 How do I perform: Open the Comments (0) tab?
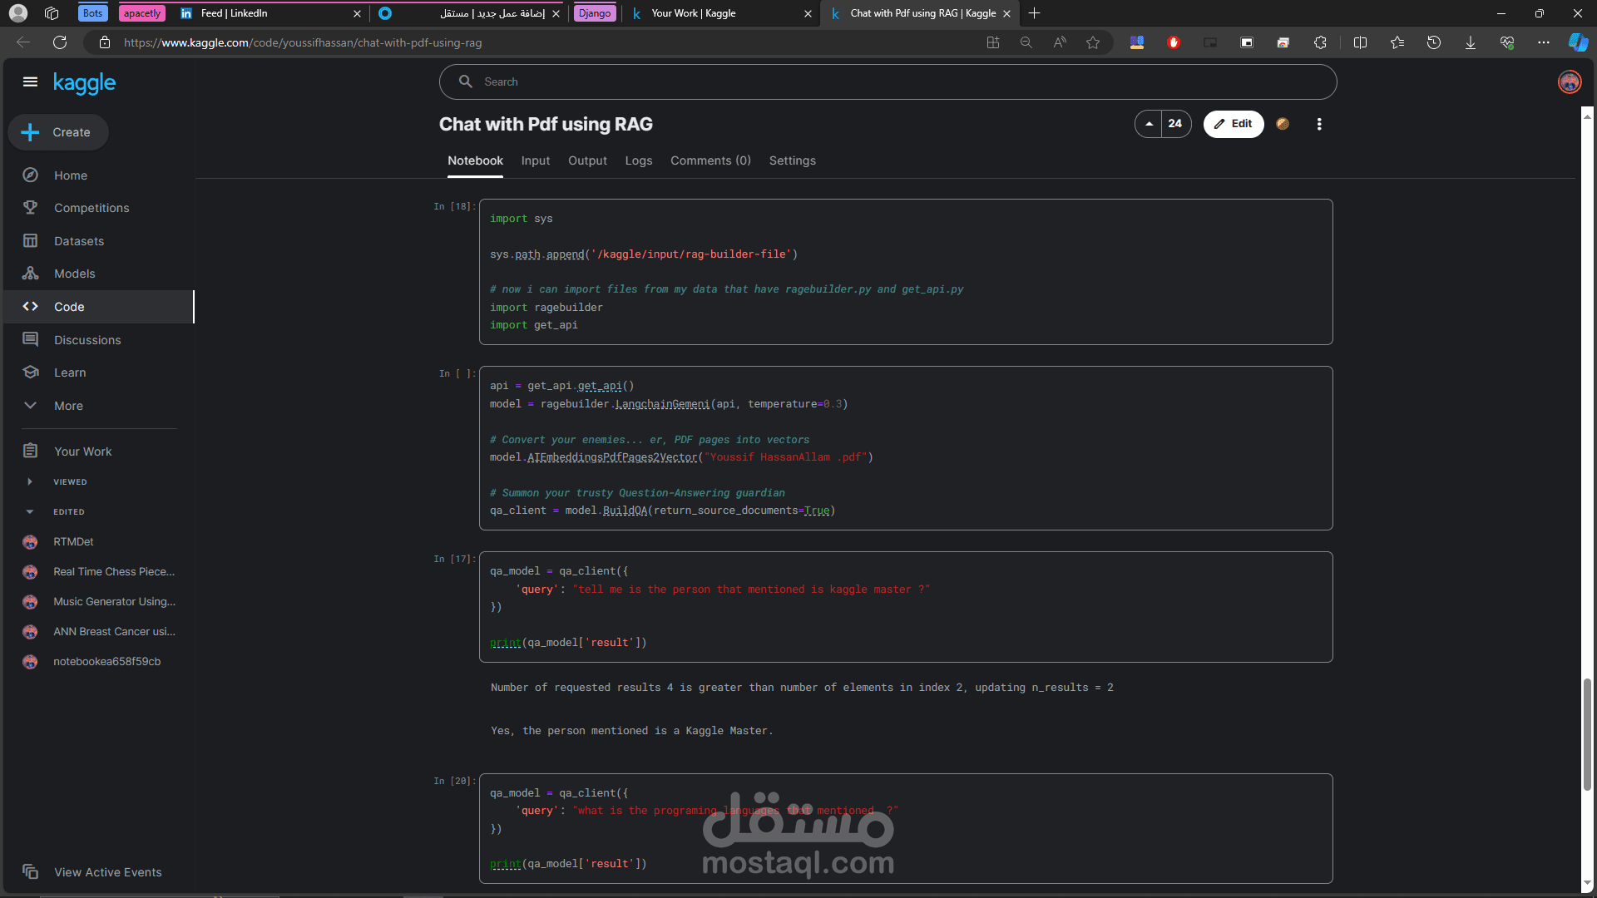pos(710,160)
